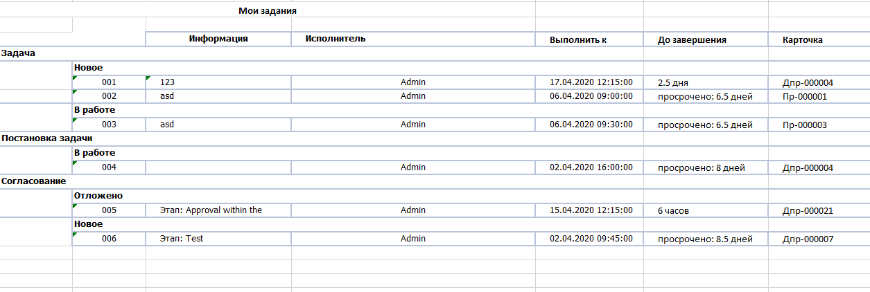Click the "До завершения" column header
Screen dimensions: 870x292
(x=692, y=39)
